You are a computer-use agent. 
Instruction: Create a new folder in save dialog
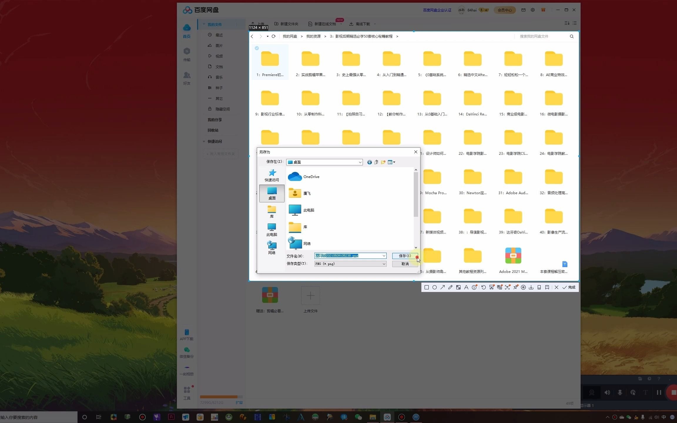(383, 162)
